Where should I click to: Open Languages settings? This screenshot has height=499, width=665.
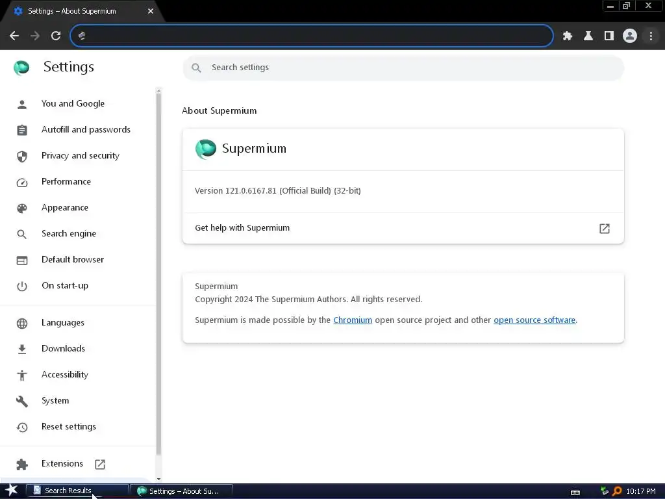coord(63,322)
